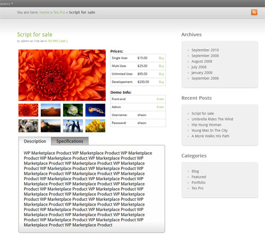
Task: Select the red flower thumbnail
Action: 28,110
